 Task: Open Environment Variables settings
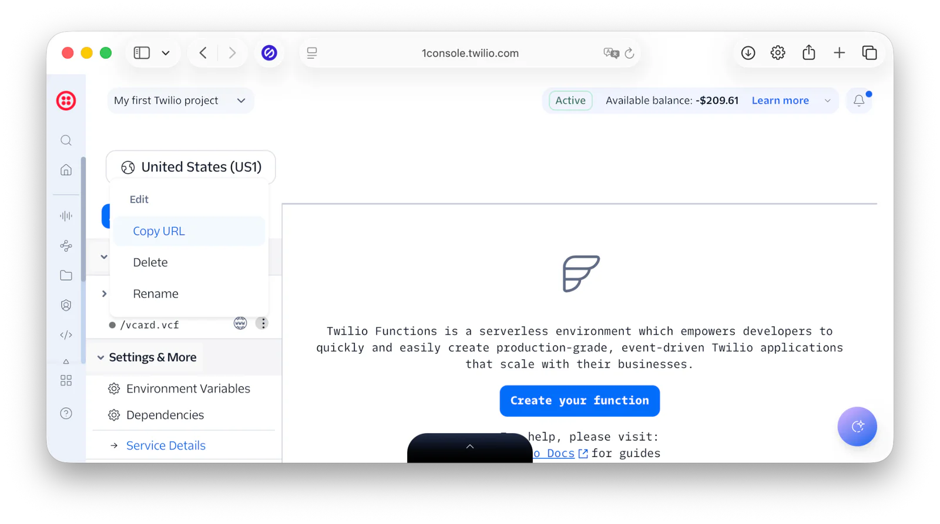pos(188,388)
